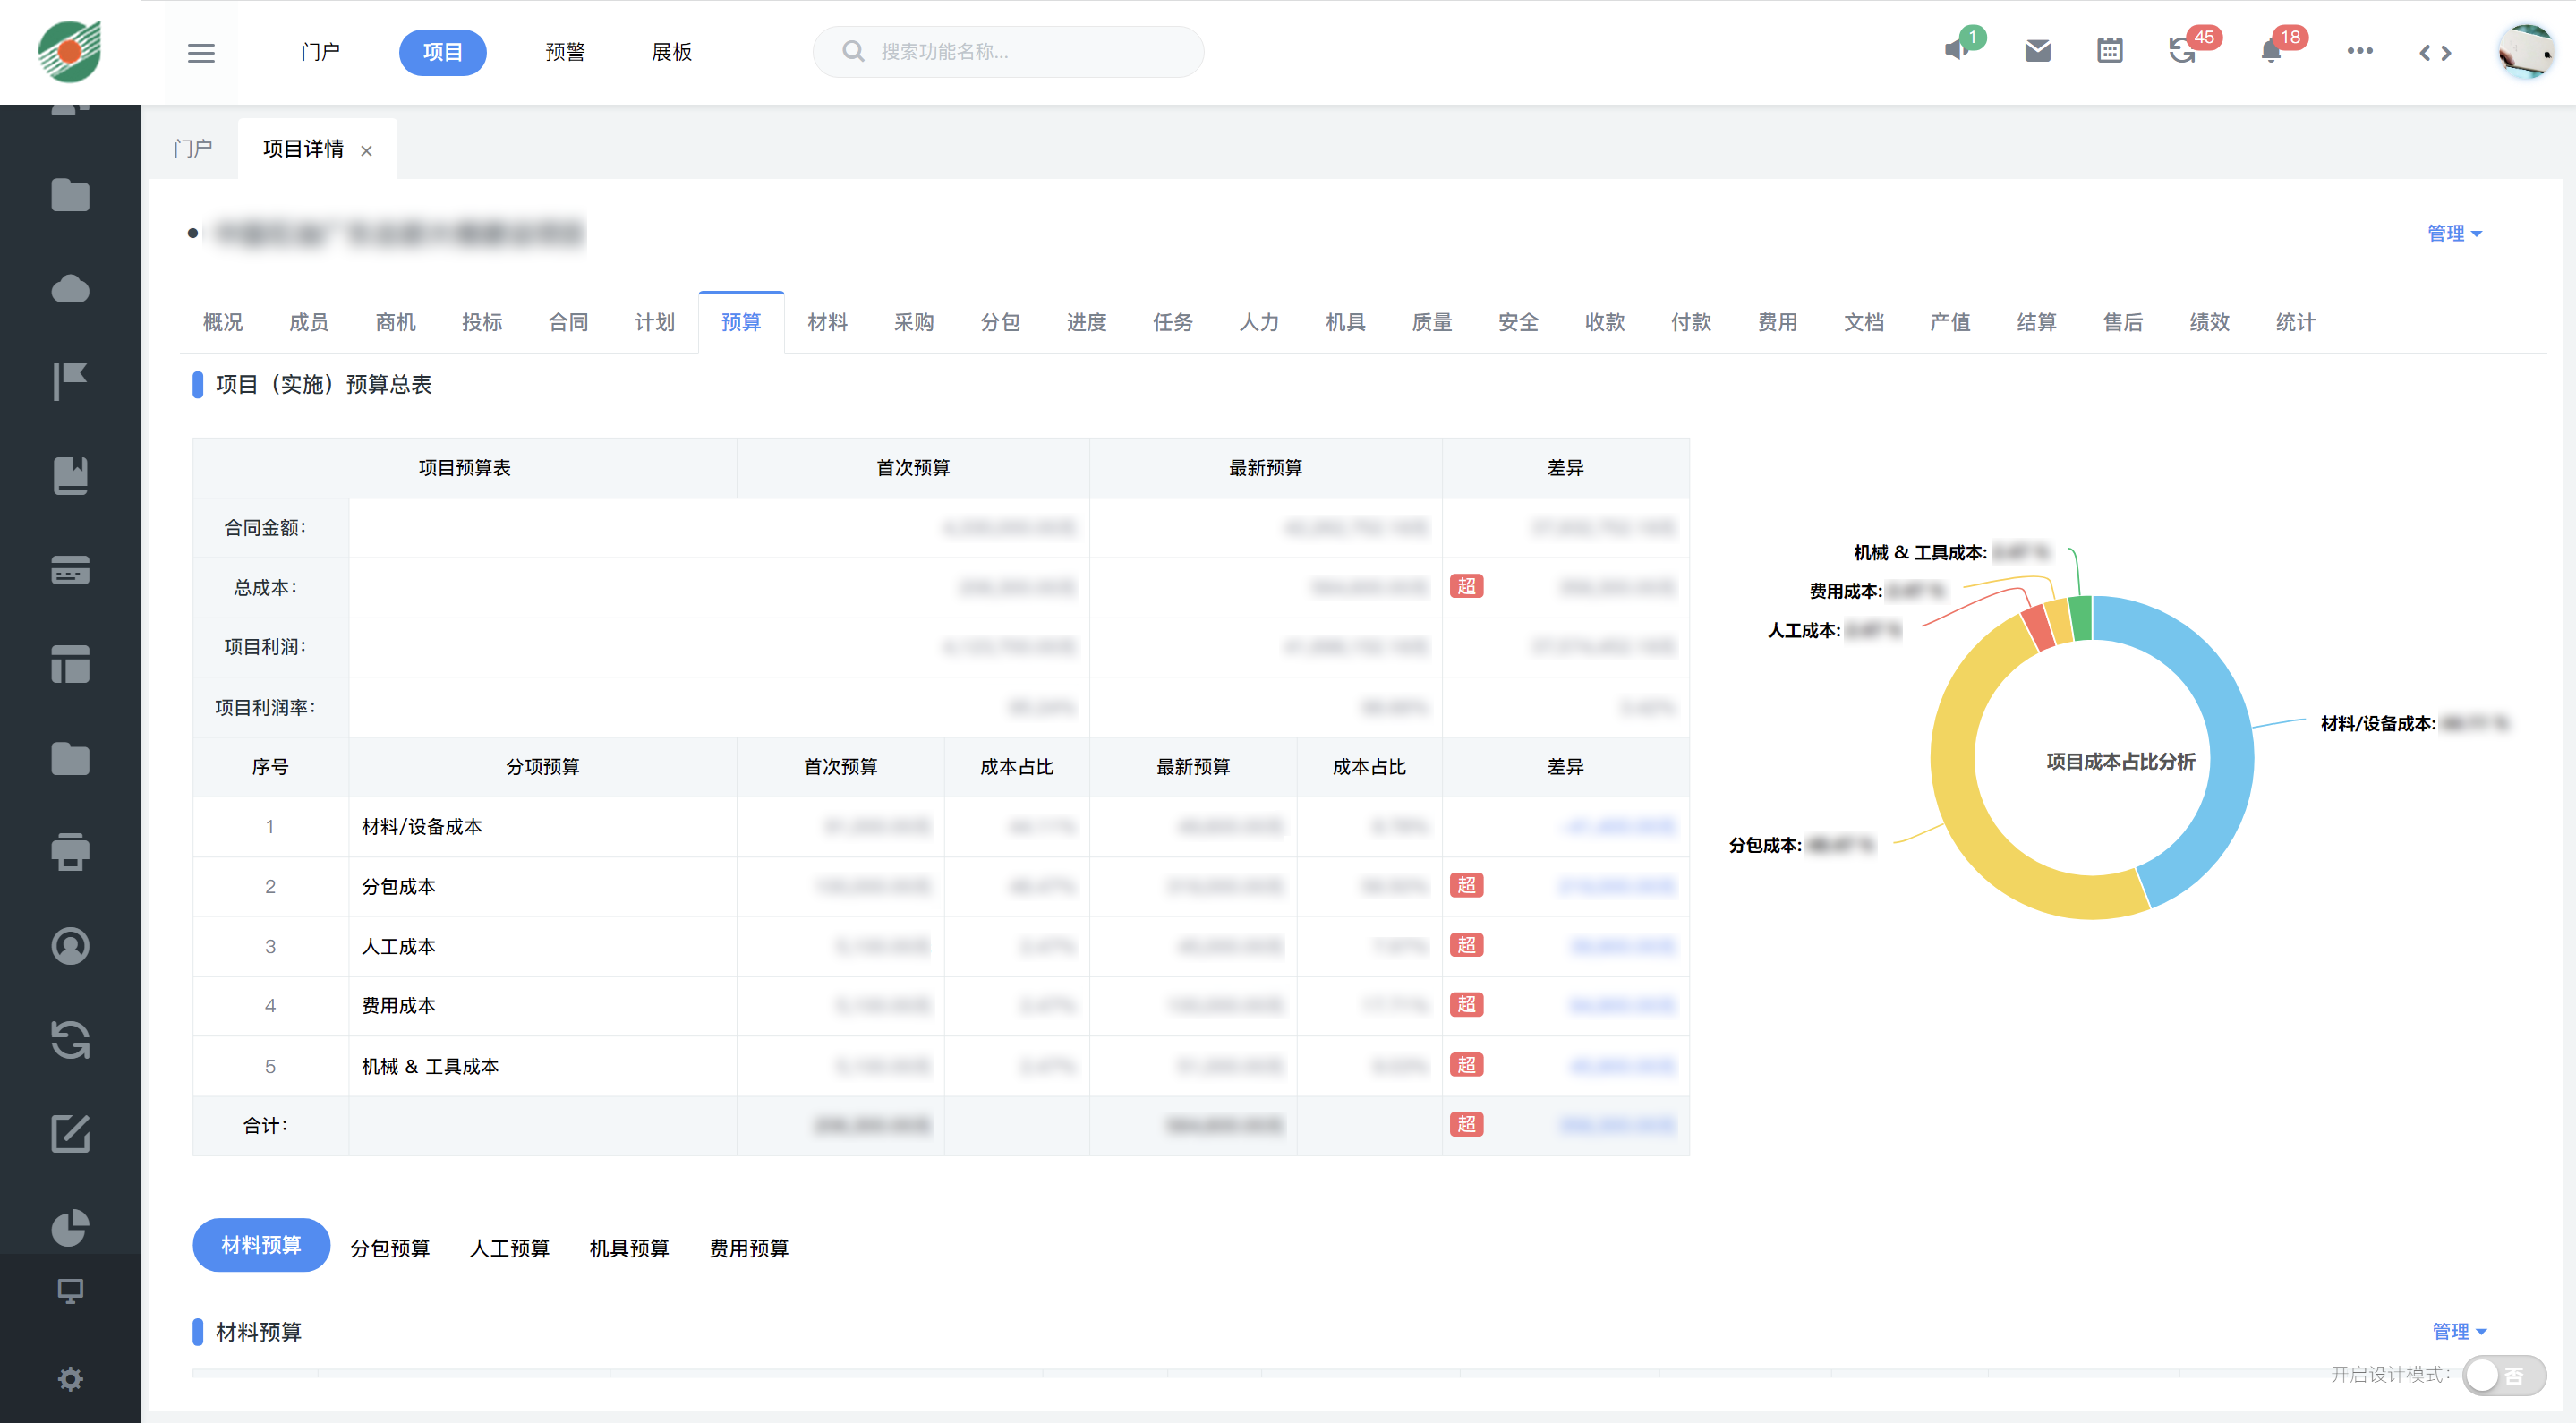The width and height of the screenshot is (2576, 1423).
Task: Open the announcements megaphone icon
Action: [x=1956, y=51]
